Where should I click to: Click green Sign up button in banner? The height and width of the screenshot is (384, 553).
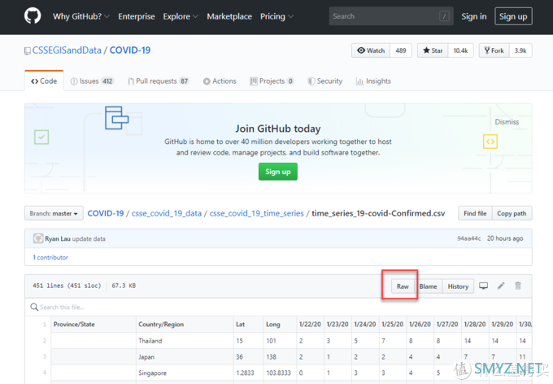pos(278,172)
